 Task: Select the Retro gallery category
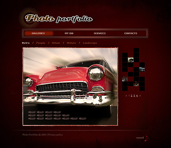[x=26, y=43]
